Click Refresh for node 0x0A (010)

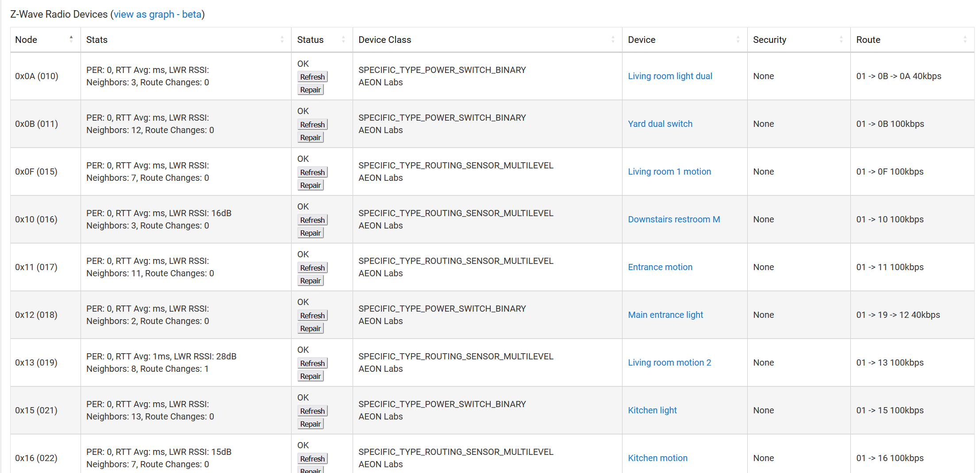[x=312, y=76]
